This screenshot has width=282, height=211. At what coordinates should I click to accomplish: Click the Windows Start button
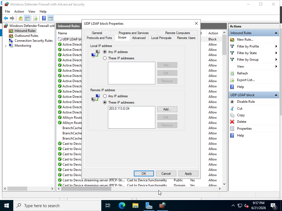pyautogui.click(x=7, y=206)
